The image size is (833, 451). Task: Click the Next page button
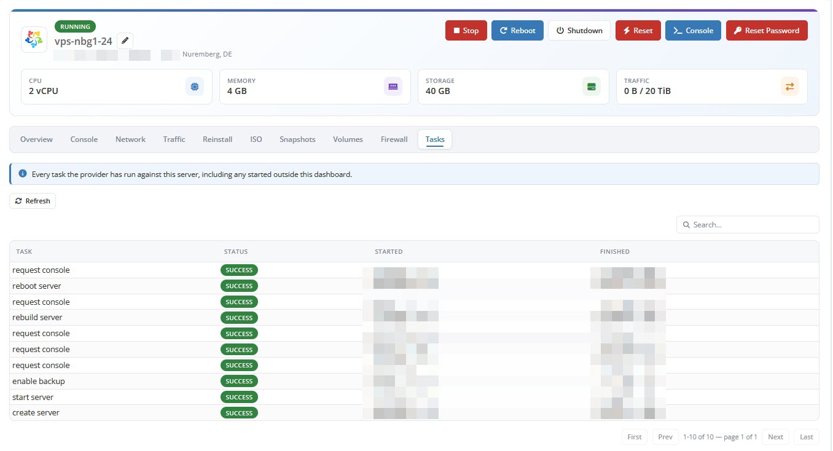point(775,437)
